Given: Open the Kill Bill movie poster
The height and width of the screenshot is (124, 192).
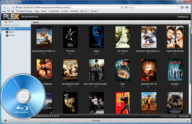Looking at the screenshot, I should [123, 103].
